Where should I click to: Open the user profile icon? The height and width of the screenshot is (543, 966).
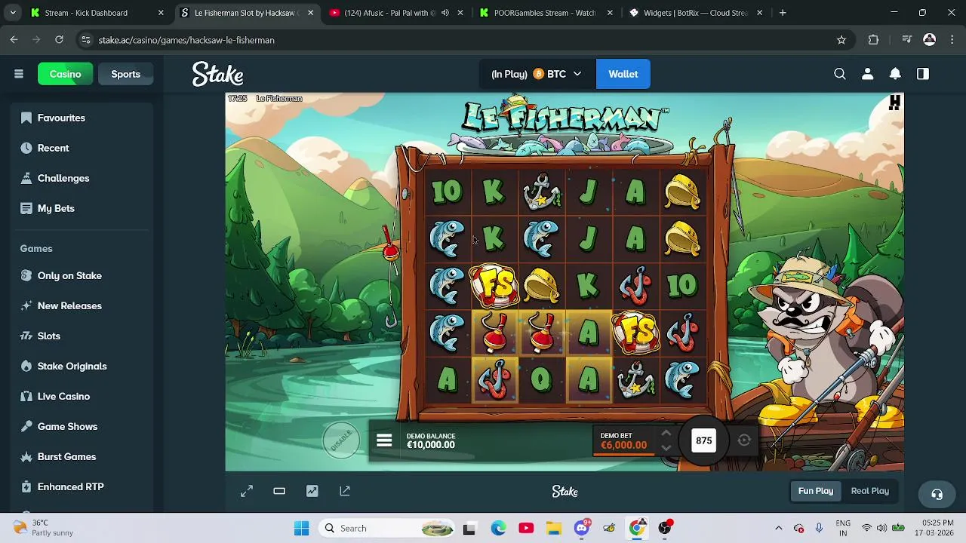867,74
